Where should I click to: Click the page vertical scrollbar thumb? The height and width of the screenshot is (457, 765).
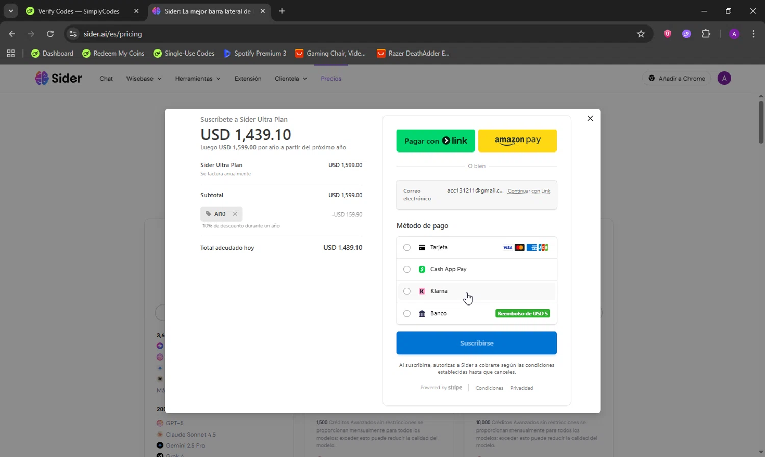[761, 122]
